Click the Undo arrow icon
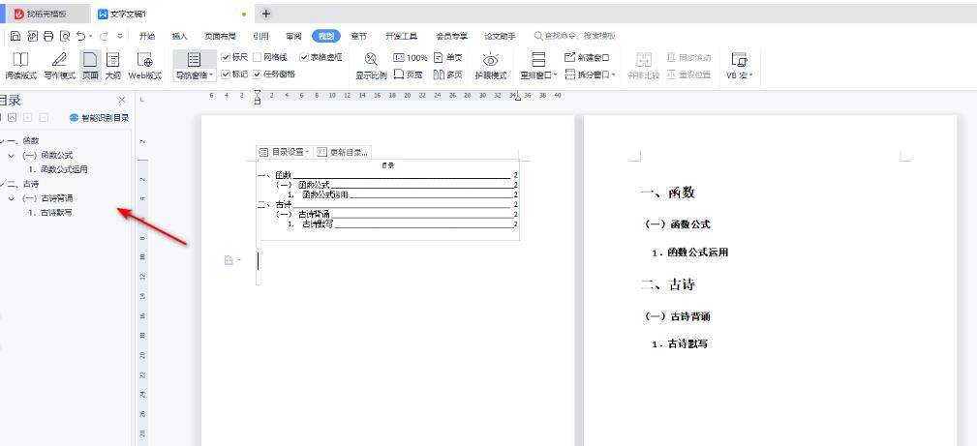Viewport: 977px width, 446px height. [x=80, y=36]
